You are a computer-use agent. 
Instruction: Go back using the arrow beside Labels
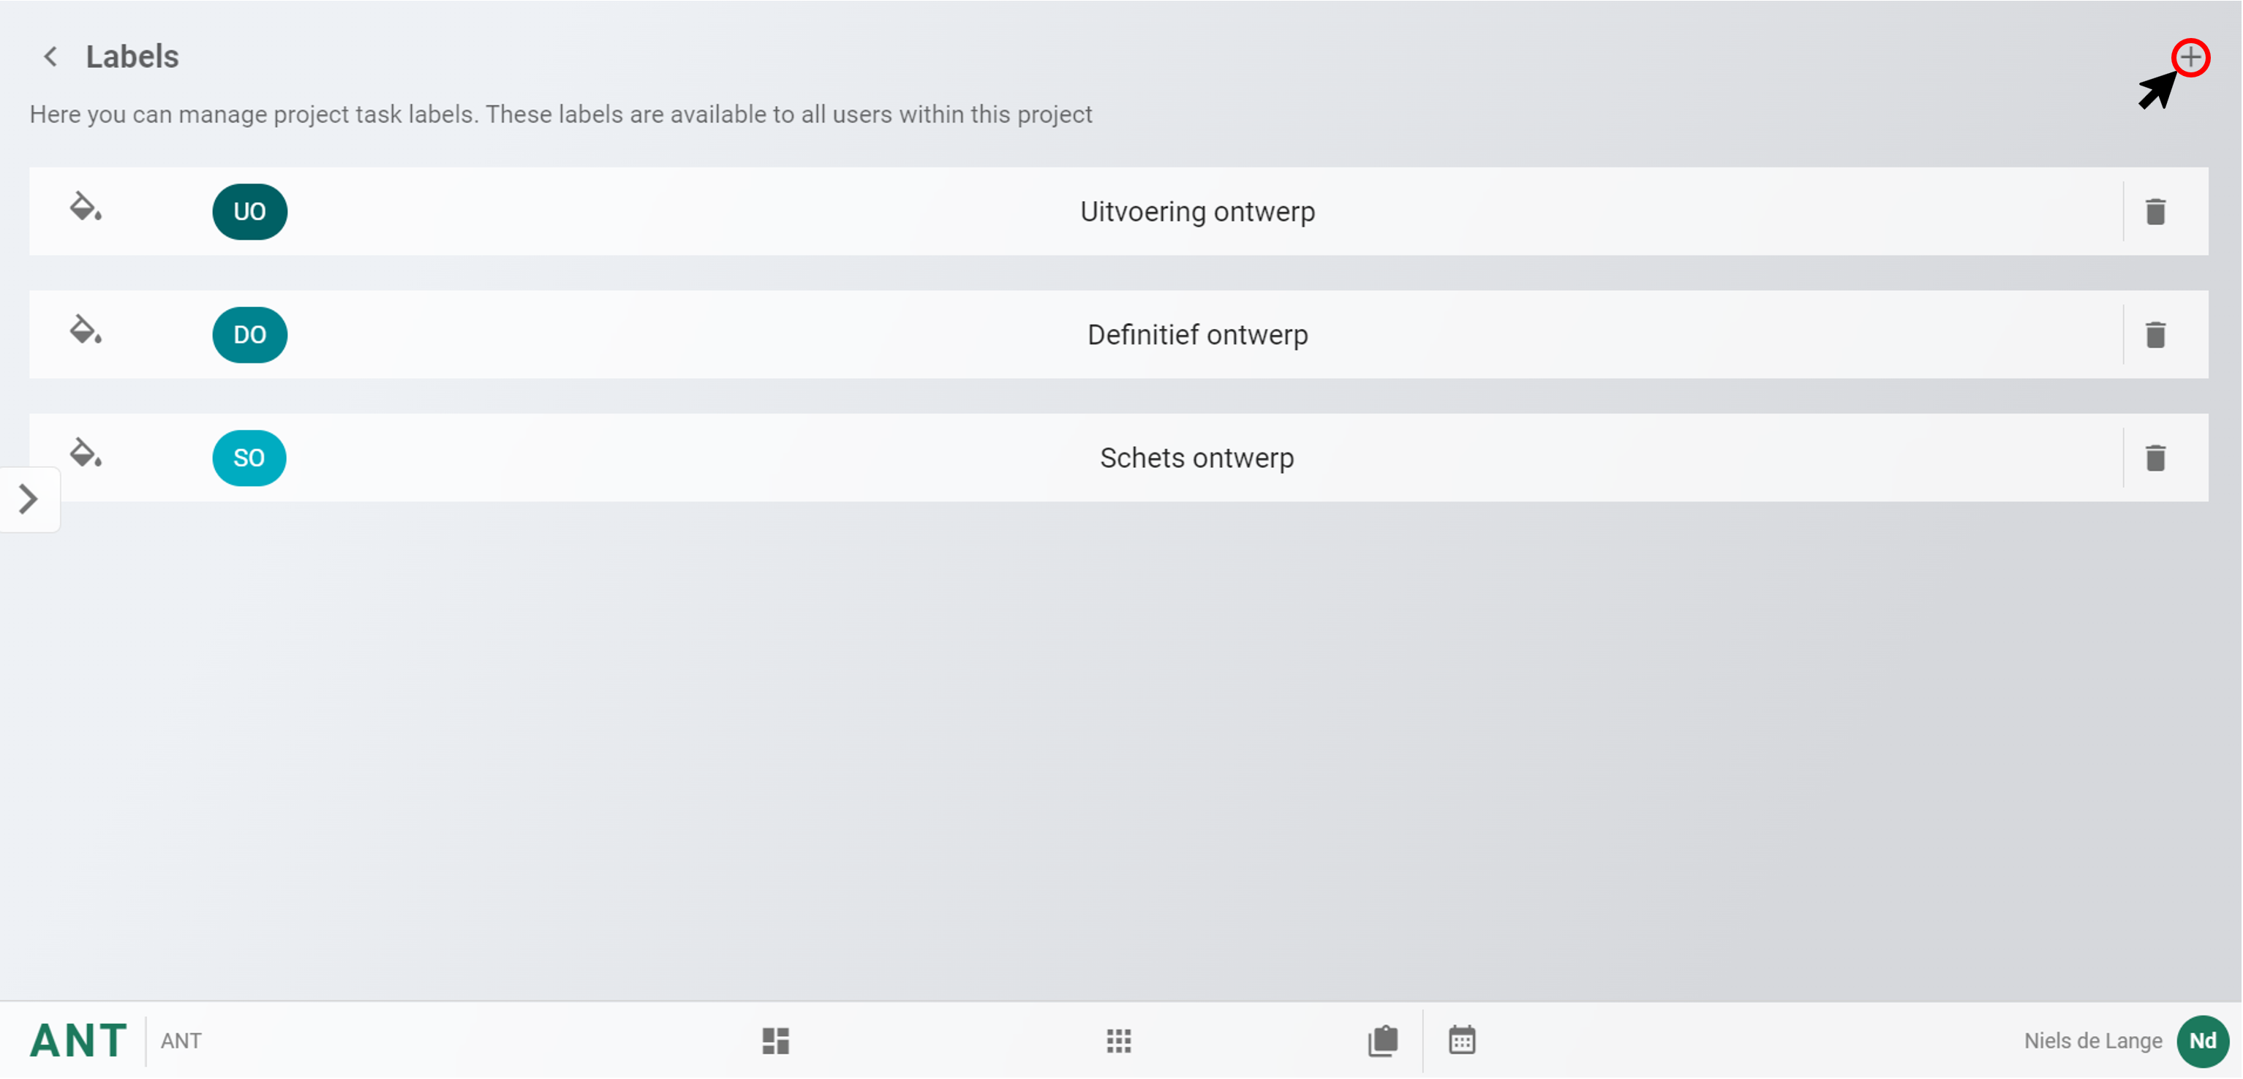(x=50, y=58)
